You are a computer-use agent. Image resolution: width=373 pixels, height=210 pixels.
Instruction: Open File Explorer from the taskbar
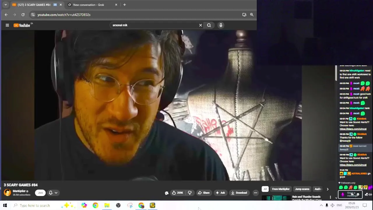click(107, 205)
